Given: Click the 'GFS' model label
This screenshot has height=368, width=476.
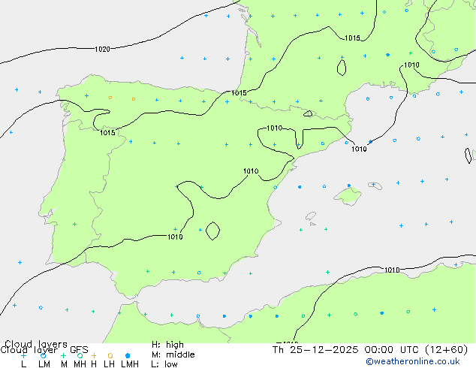Looking at the screenshot, I should pyautogui.click(x=79, y=350).
